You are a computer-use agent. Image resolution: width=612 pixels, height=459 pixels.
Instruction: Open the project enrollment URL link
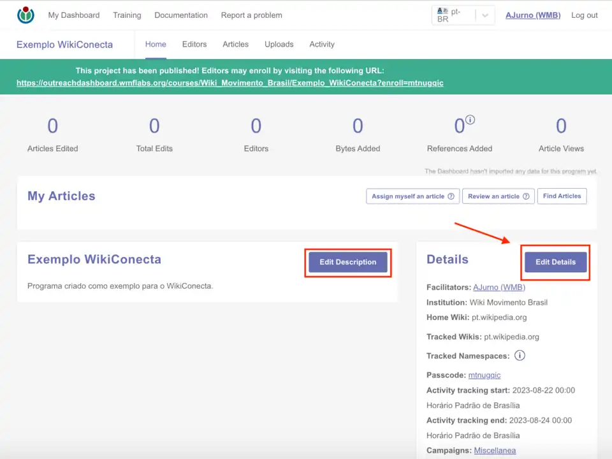point(229,83)
